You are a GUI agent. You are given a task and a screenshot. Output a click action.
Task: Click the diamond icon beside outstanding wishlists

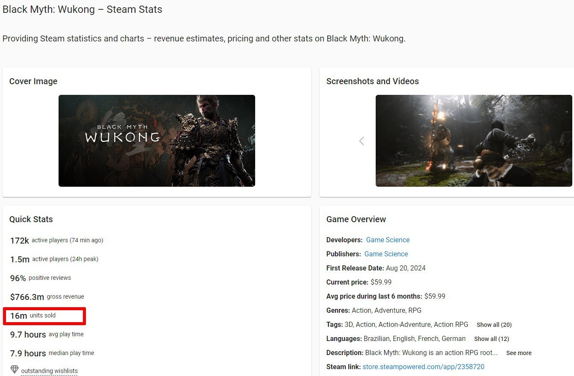(x=15, y=370)
